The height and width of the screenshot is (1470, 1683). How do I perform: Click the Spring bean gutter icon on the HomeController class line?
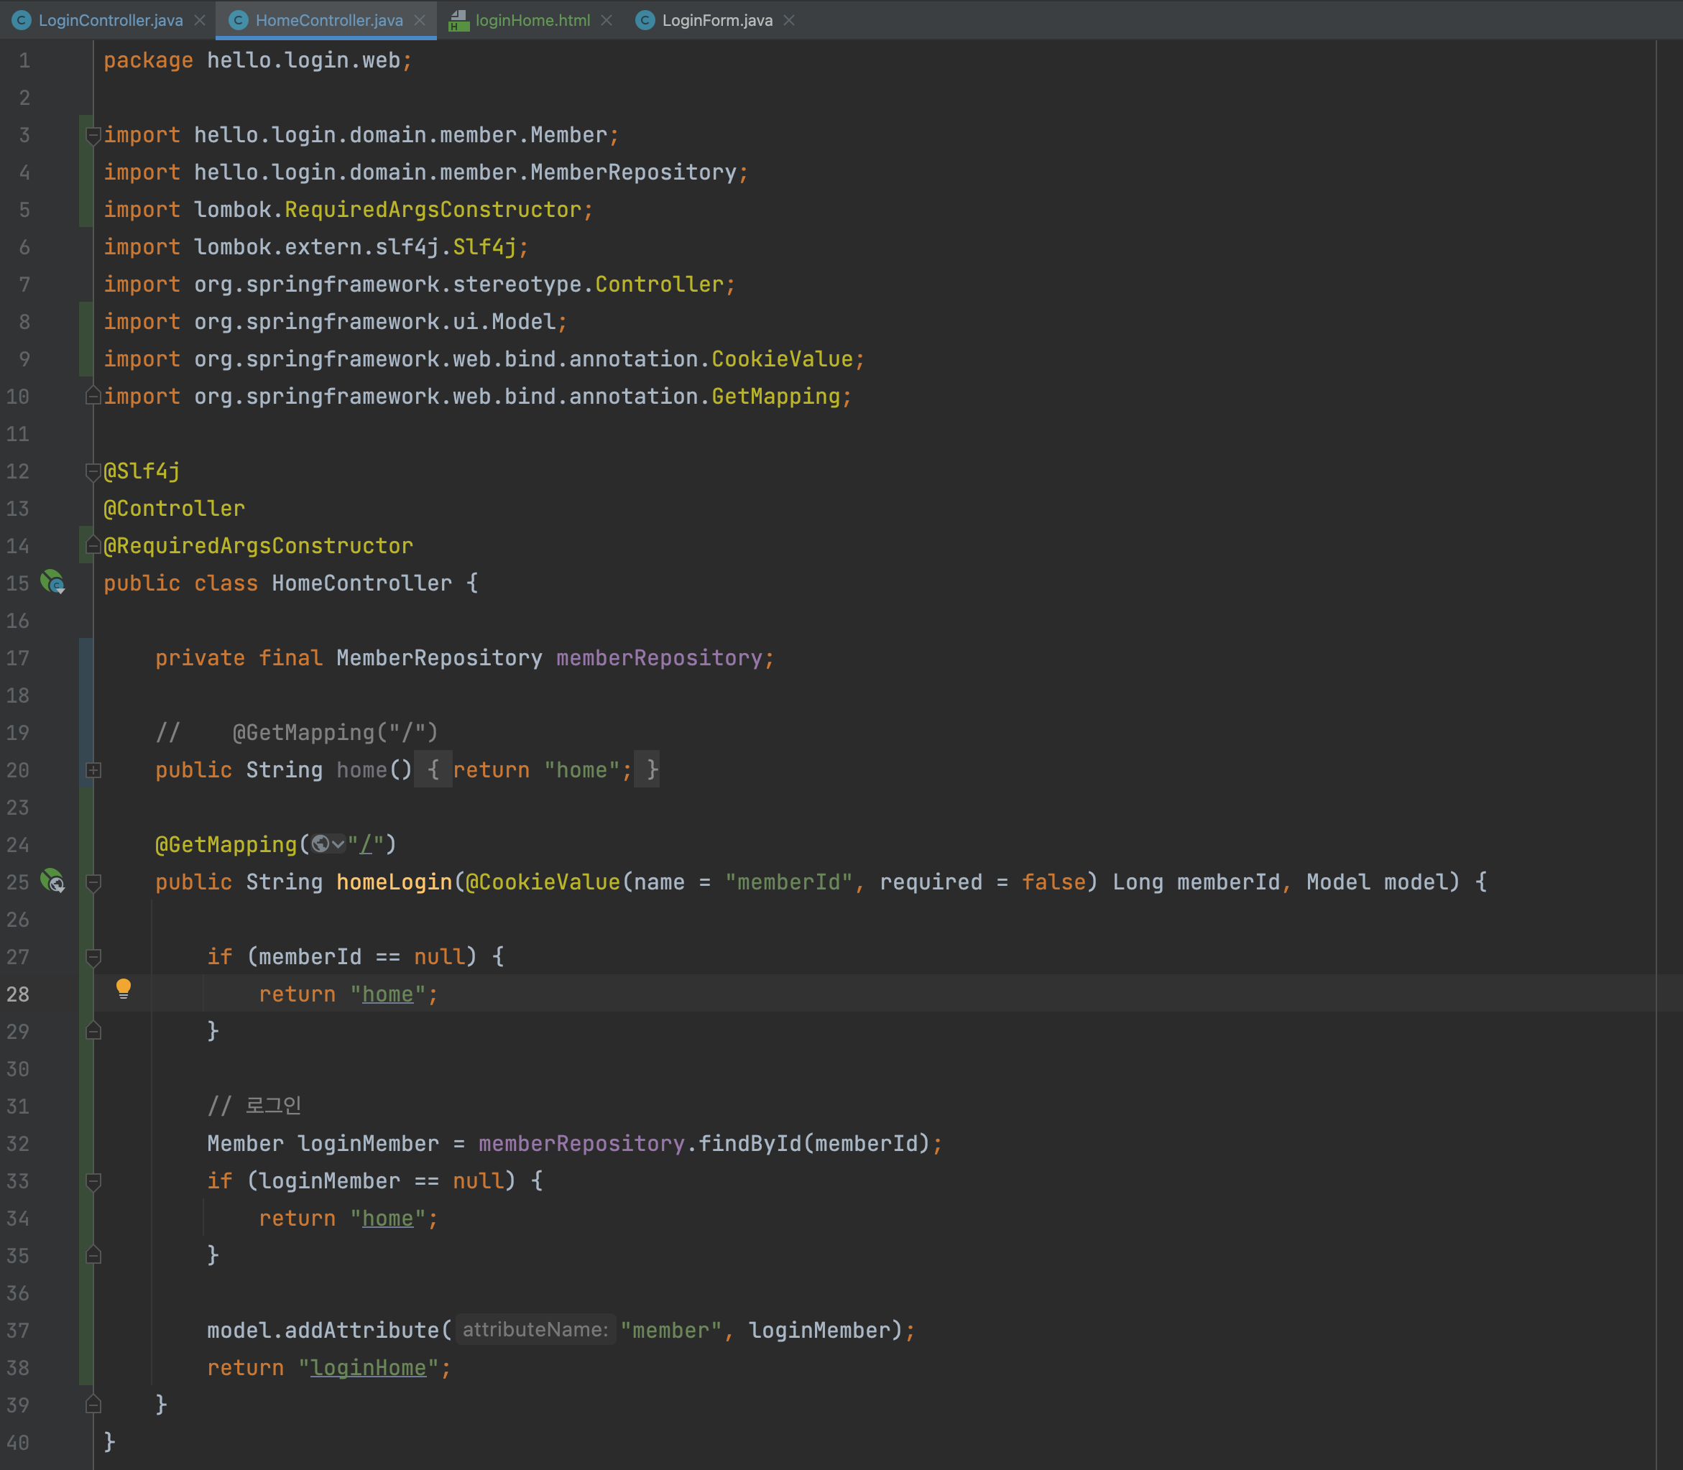click(x=52, y=583)
